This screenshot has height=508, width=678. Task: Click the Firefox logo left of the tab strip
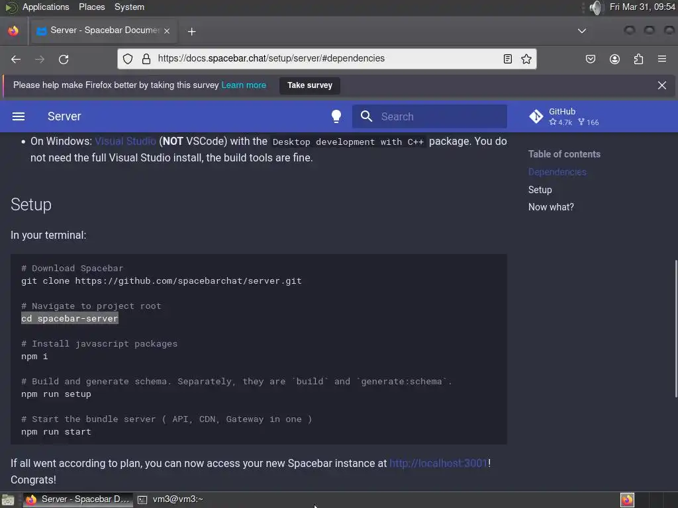click(13, 30)
